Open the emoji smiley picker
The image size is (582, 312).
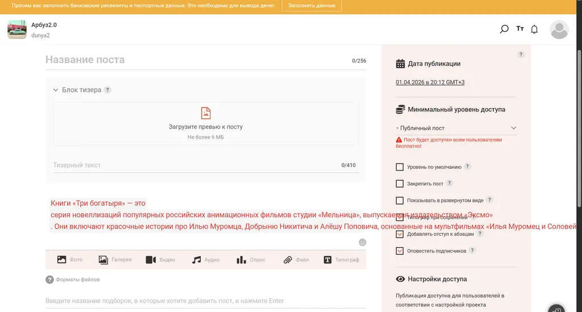point(363,243)
